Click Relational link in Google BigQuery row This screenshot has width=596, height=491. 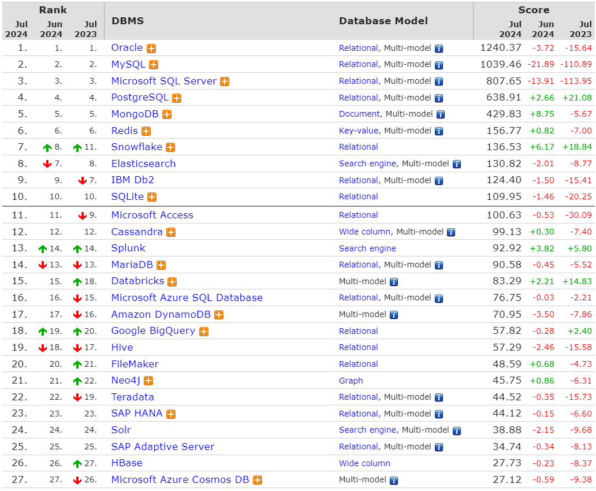[x=359, y=331]
